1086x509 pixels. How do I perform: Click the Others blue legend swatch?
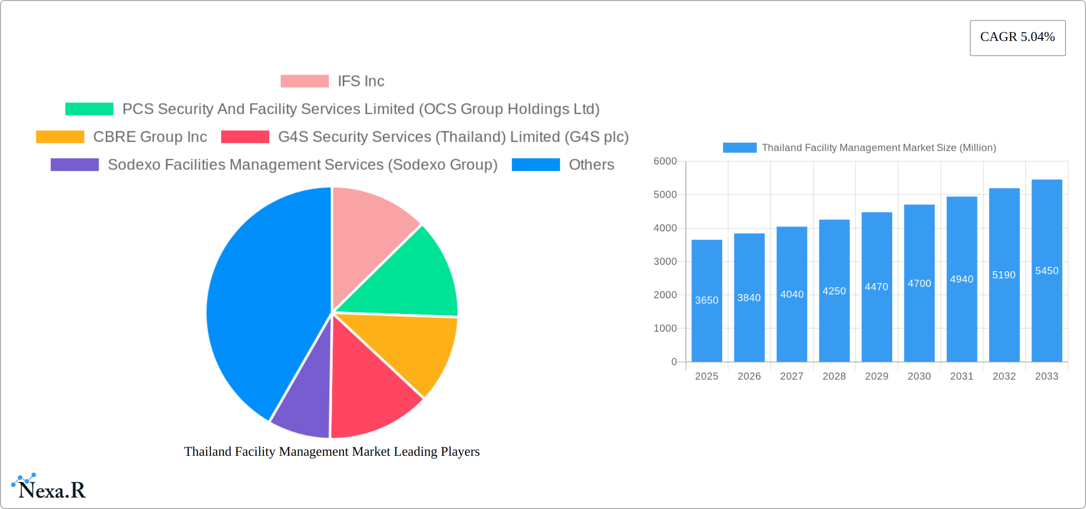[536, 165]
